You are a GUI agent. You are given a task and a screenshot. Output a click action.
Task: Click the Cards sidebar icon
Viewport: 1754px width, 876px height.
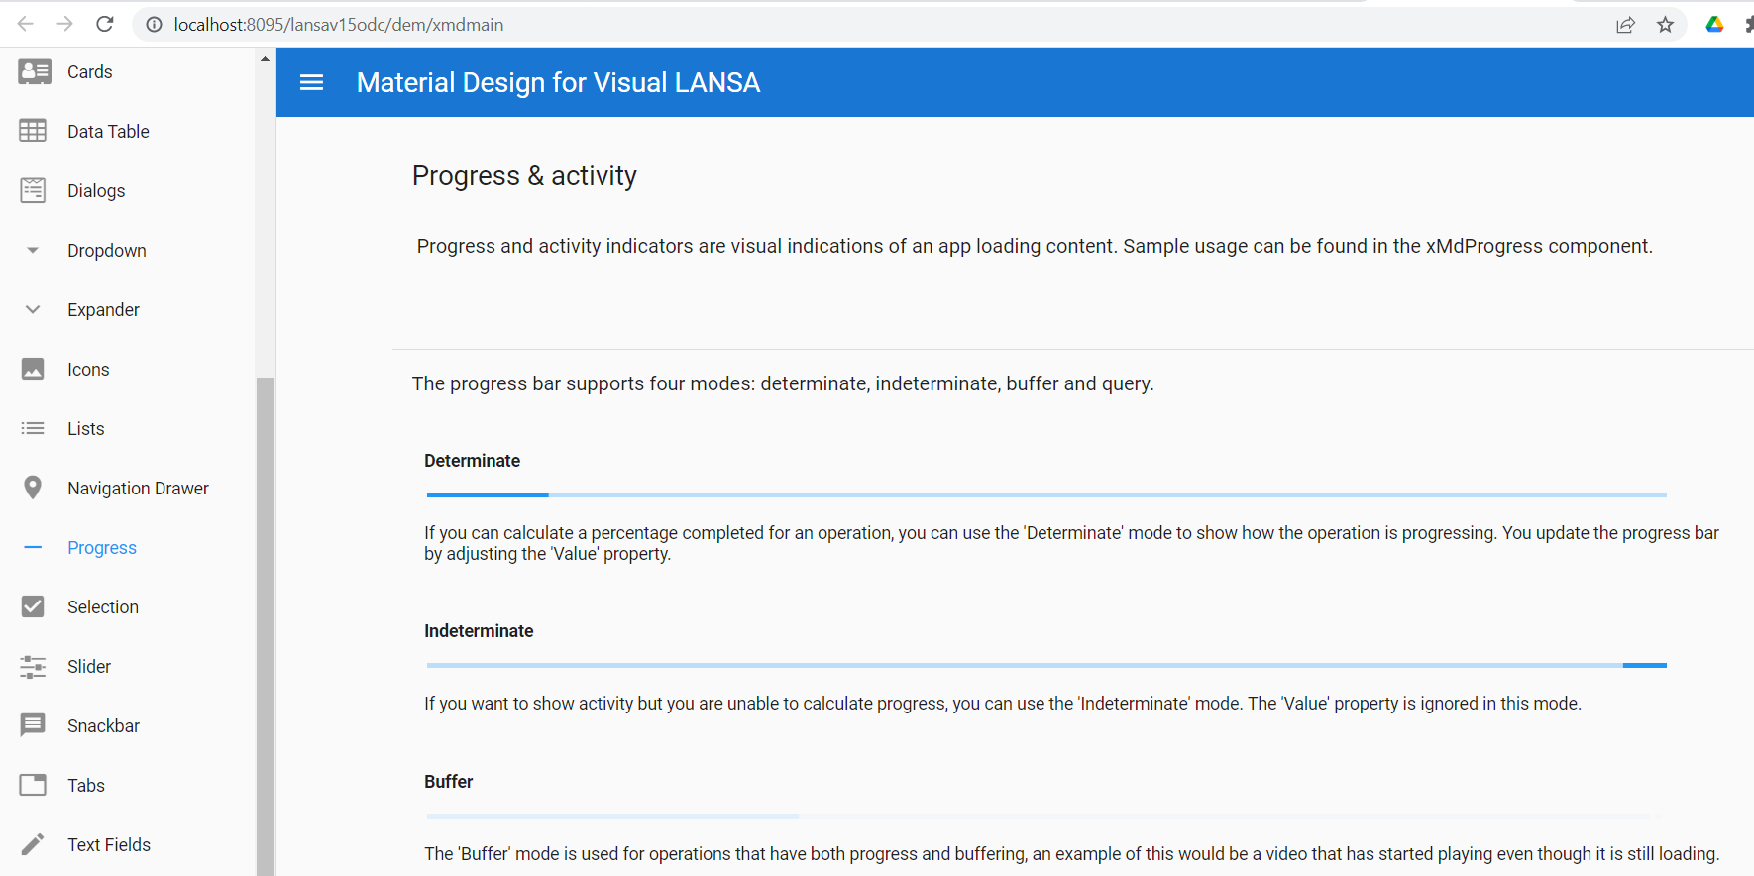pos(35,71)
